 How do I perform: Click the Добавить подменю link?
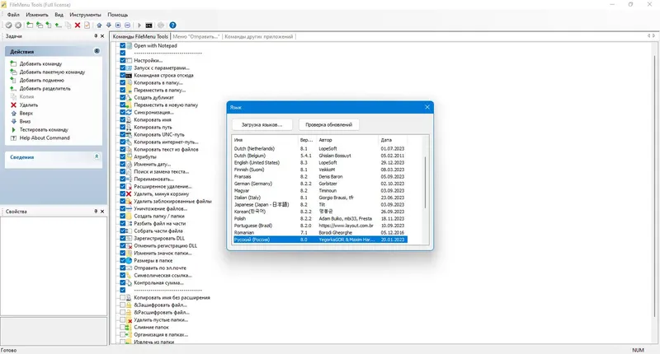(x=42, y=80)
